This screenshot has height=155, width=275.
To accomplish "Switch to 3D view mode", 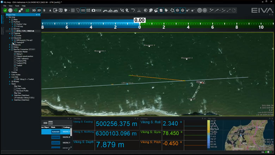I will pyautogui.click(x=34, y=10).
